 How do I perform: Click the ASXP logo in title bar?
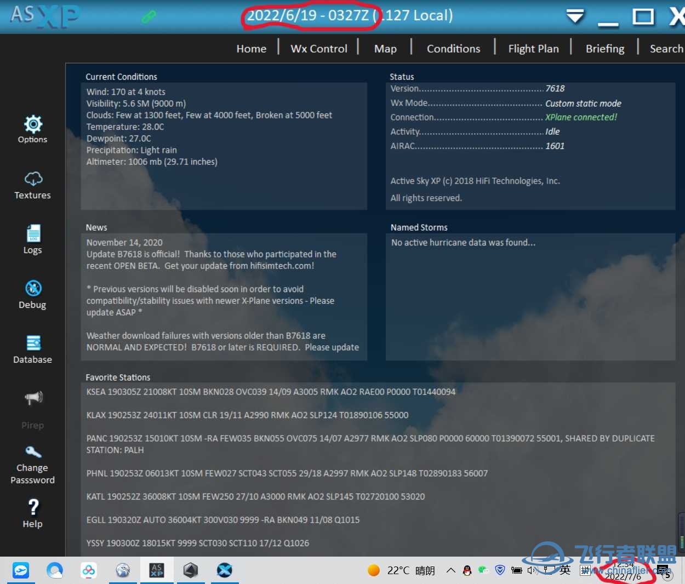(x=45, y=16)
